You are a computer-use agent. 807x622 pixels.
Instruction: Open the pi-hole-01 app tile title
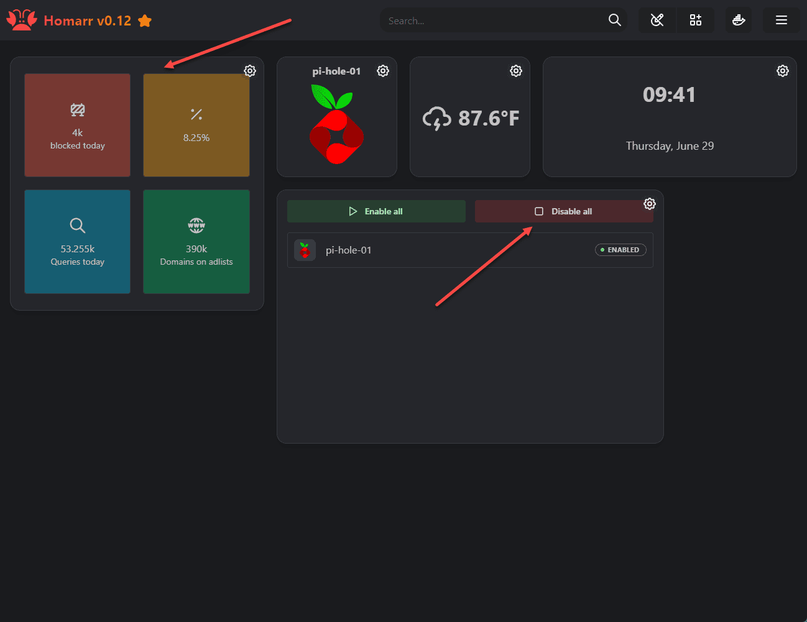coord(336,71)
